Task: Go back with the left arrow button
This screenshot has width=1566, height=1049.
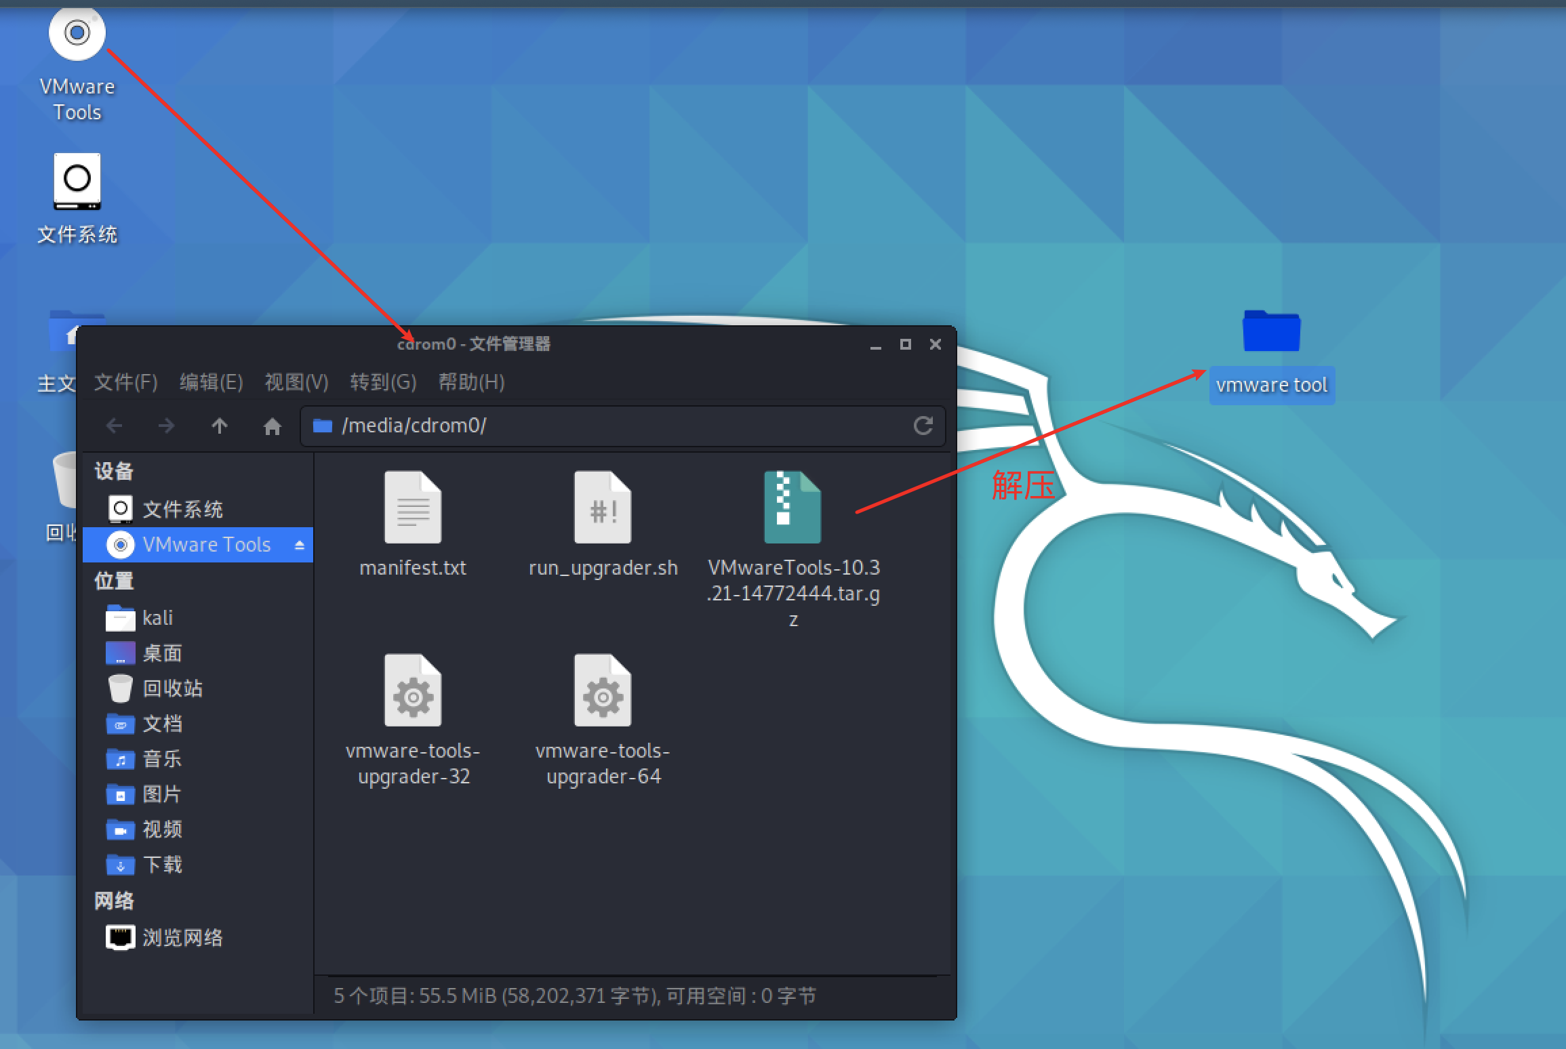Action: tap(114, 426)
